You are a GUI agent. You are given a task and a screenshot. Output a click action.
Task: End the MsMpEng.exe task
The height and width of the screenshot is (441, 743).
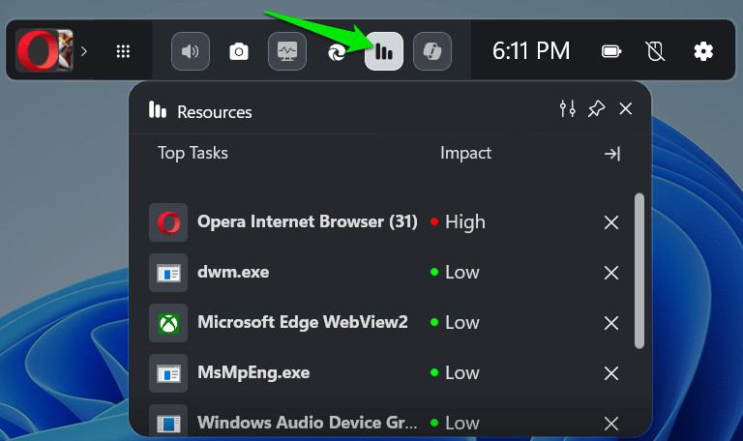coord(611,372)
